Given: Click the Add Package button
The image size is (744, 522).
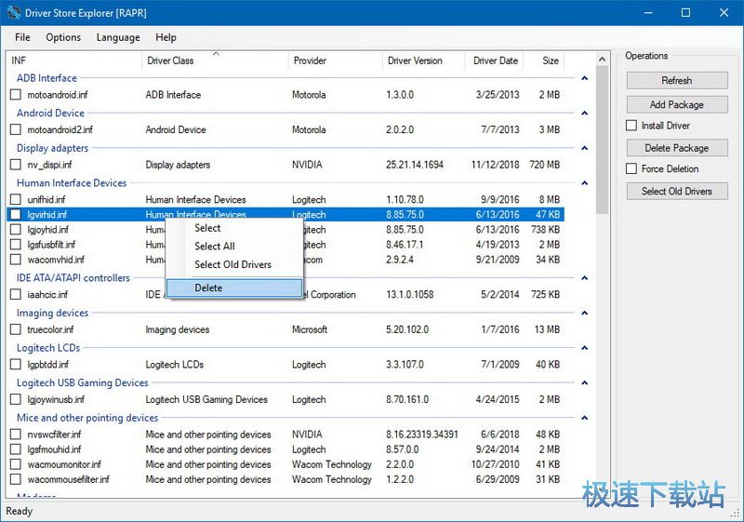Looking at the screenshot, I should [x=677, y=105].
